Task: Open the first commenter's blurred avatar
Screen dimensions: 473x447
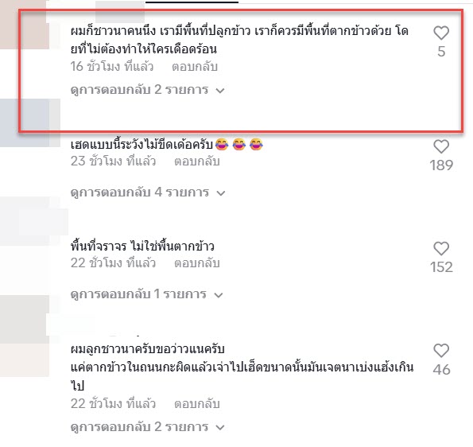Action: click(25, 25)
